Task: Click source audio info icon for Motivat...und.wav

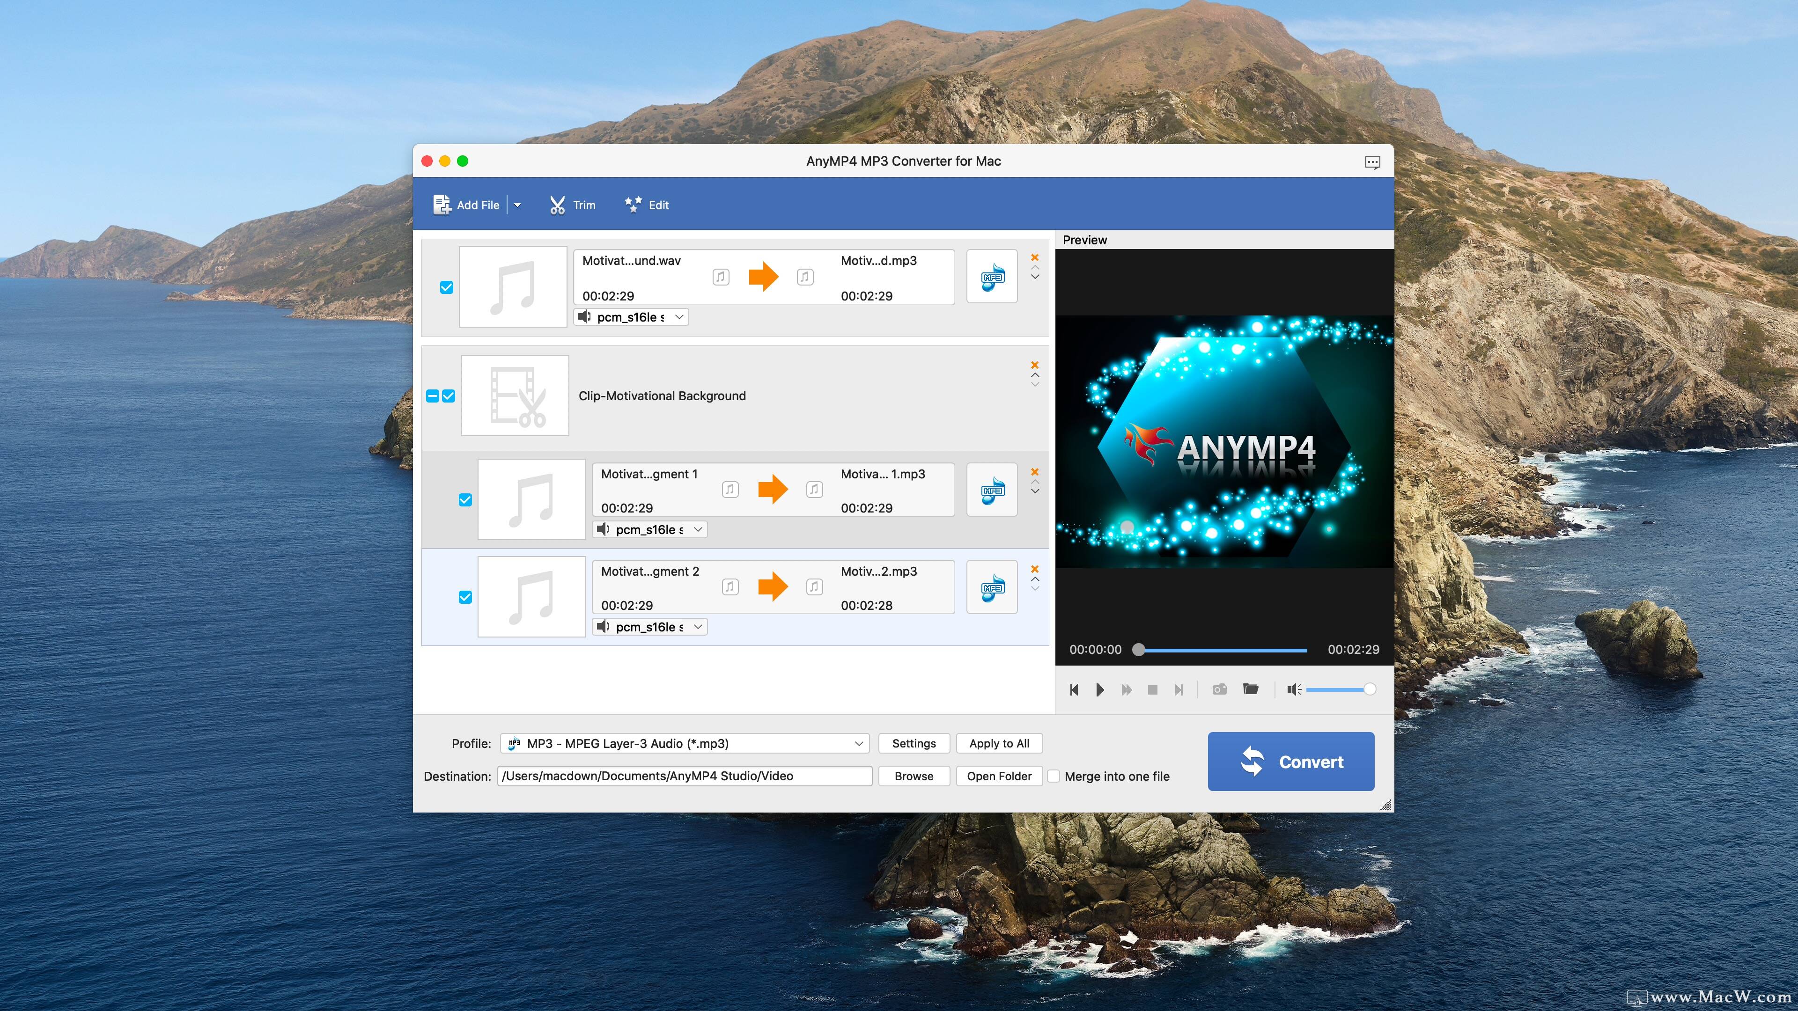Action: (x=721, y=277)
